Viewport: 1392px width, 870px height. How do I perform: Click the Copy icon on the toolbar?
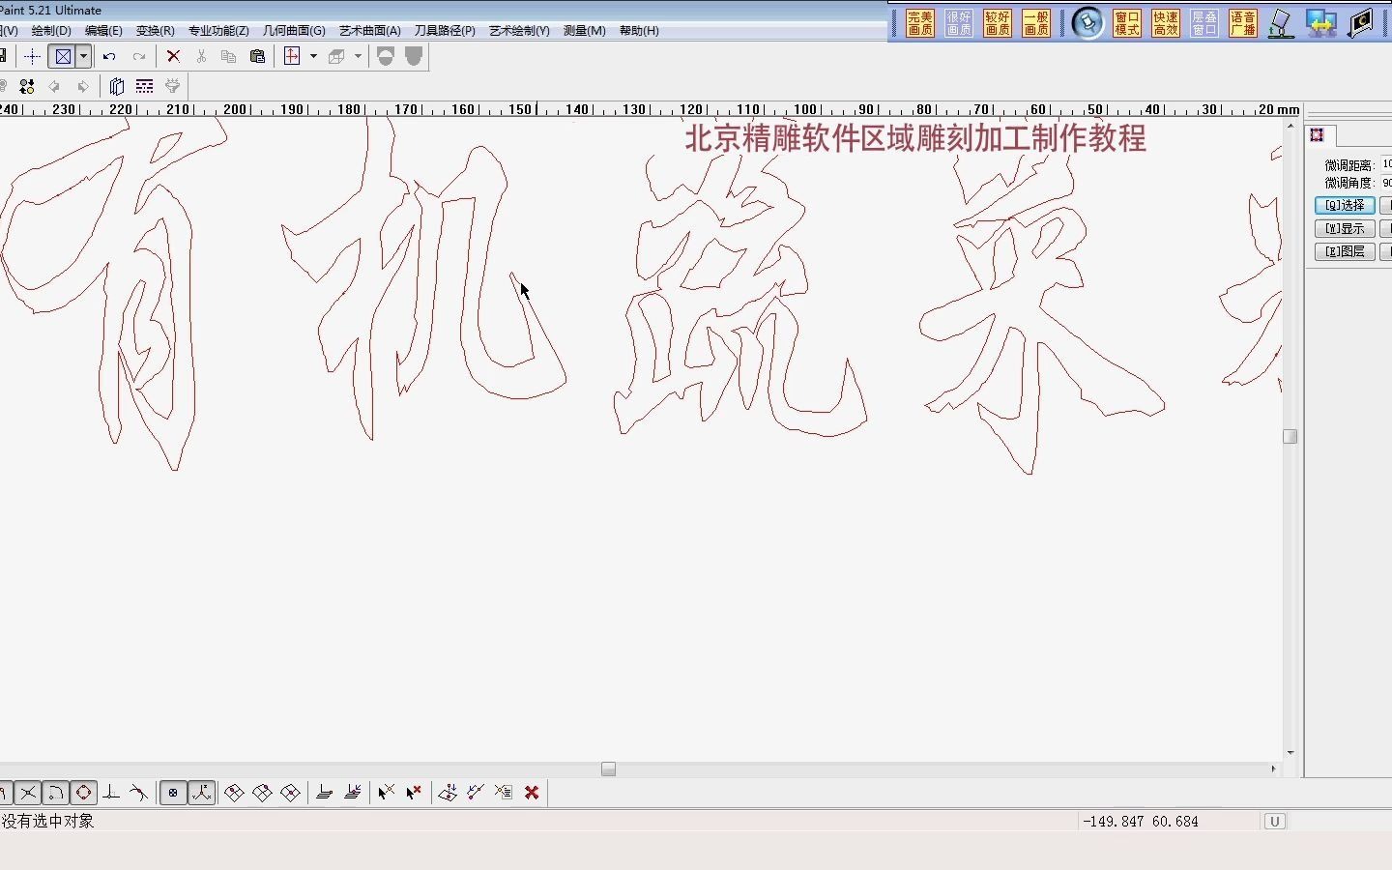tap(229, 56)
